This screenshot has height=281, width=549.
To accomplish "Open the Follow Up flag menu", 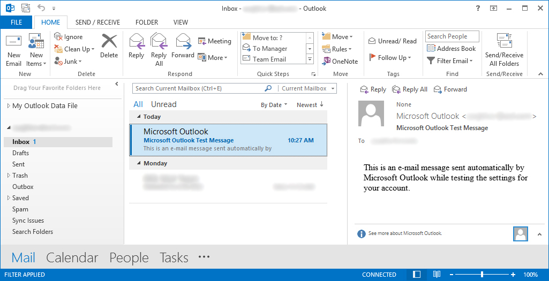I will (x=390, y=57).
